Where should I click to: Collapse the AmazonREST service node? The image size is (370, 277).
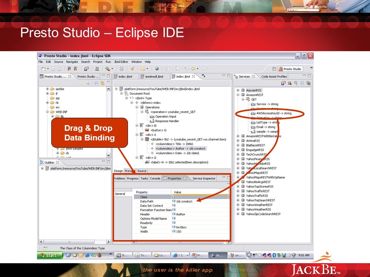[238, 95]
